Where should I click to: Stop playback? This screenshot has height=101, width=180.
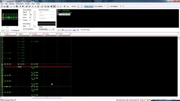click(x=51, y=6)
